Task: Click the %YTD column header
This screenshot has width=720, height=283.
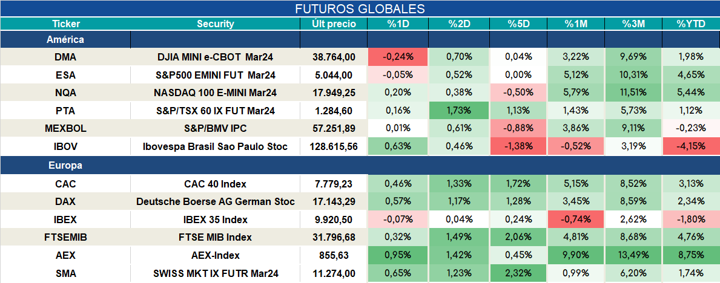Action: coord(691,24)
